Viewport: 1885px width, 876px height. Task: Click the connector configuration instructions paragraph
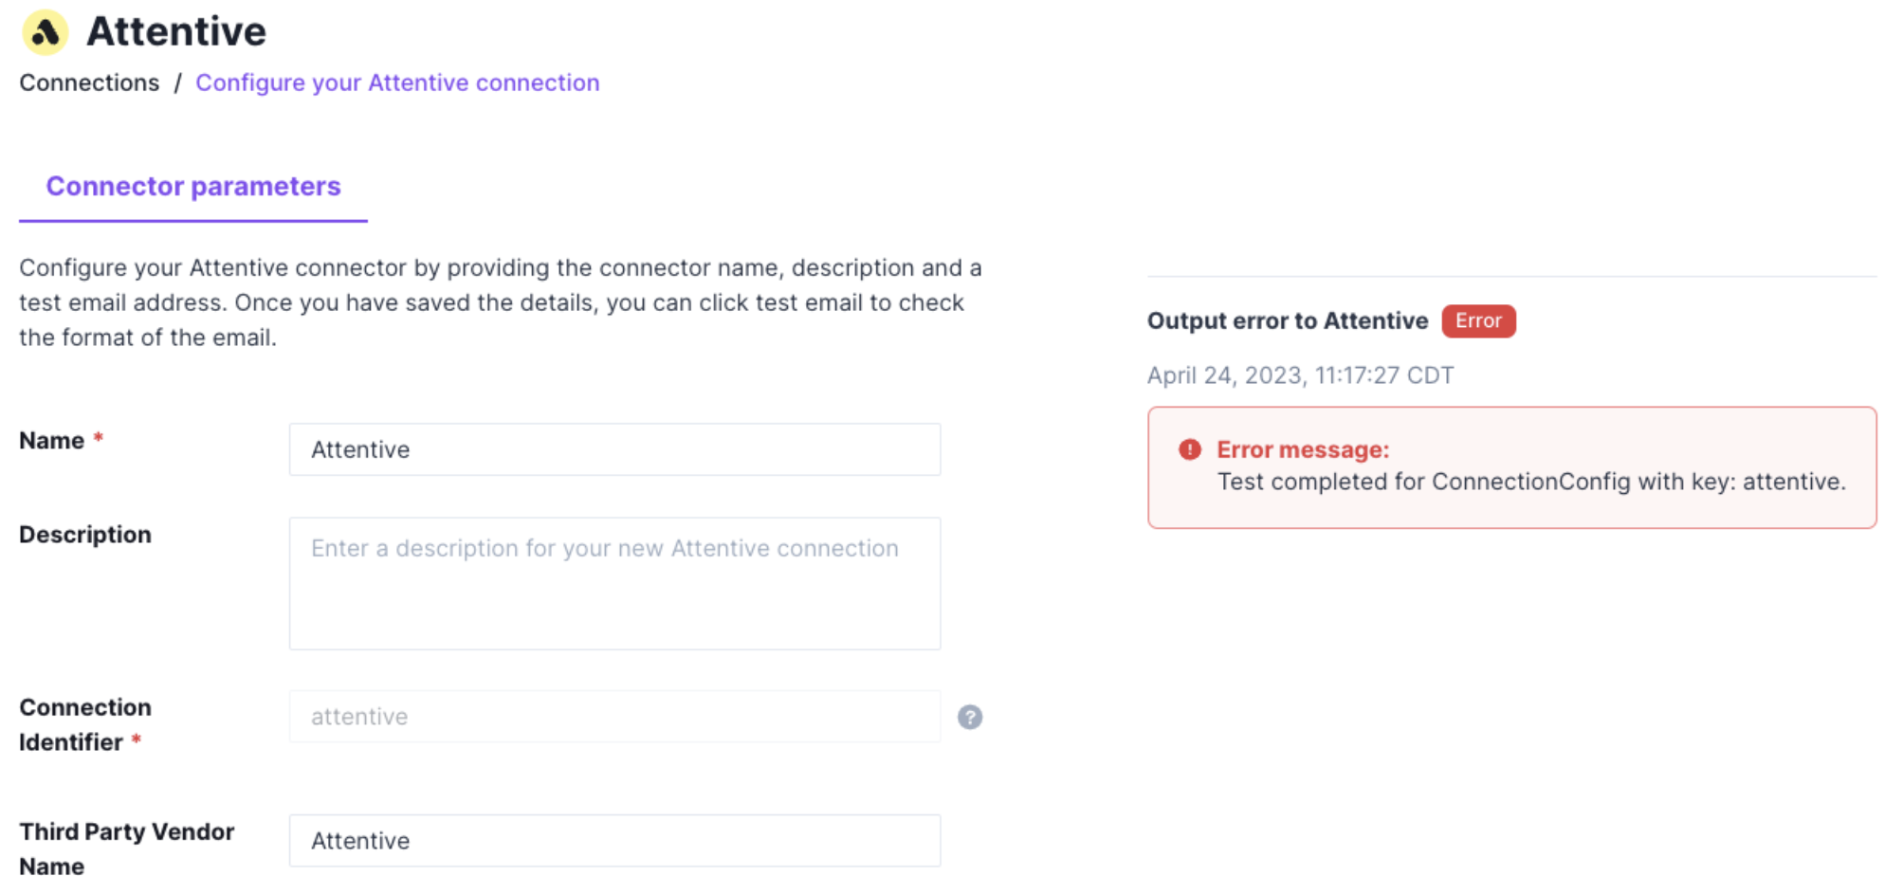(x=500, y=302)
